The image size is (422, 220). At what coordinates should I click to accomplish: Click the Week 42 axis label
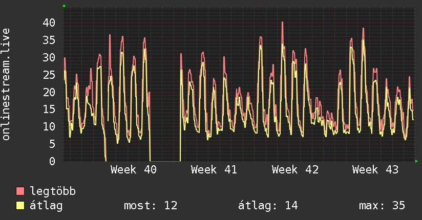click(295, 170)
